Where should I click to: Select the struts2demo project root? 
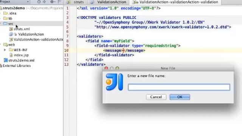click(x=14, y=8)
